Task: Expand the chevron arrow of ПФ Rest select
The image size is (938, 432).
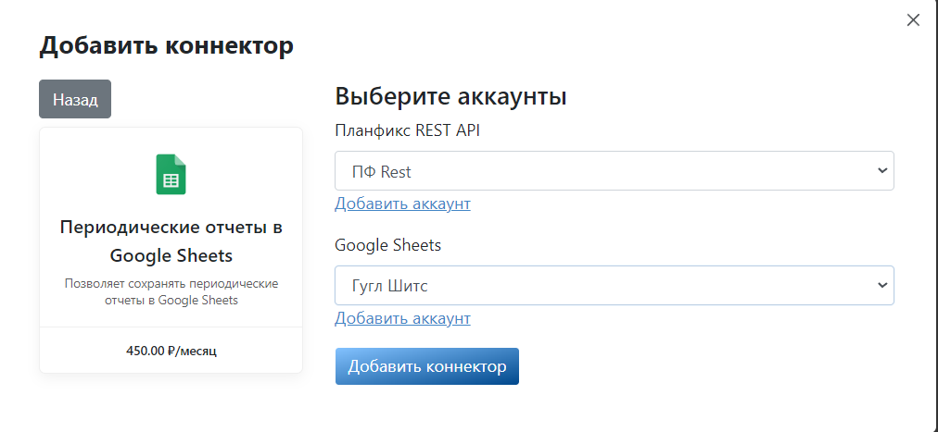Action: 882,170
